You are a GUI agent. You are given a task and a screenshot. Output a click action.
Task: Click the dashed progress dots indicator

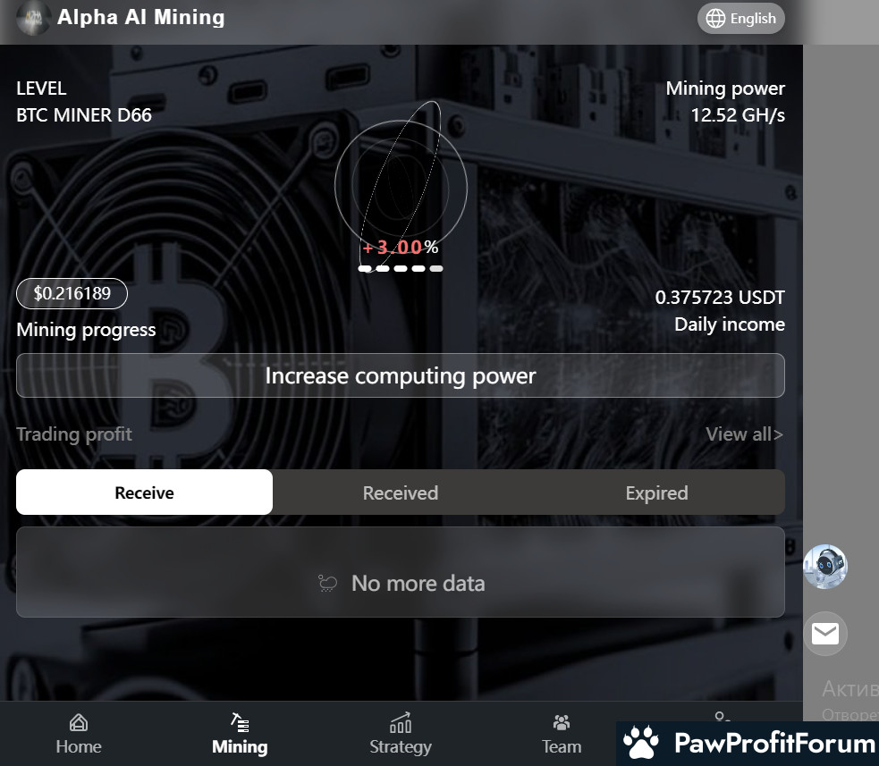(401, 268)
